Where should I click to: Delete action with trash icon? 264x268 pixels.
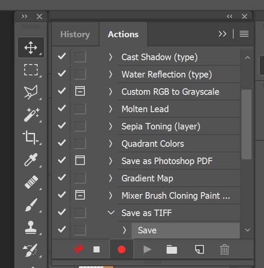(x=224, y=249)
